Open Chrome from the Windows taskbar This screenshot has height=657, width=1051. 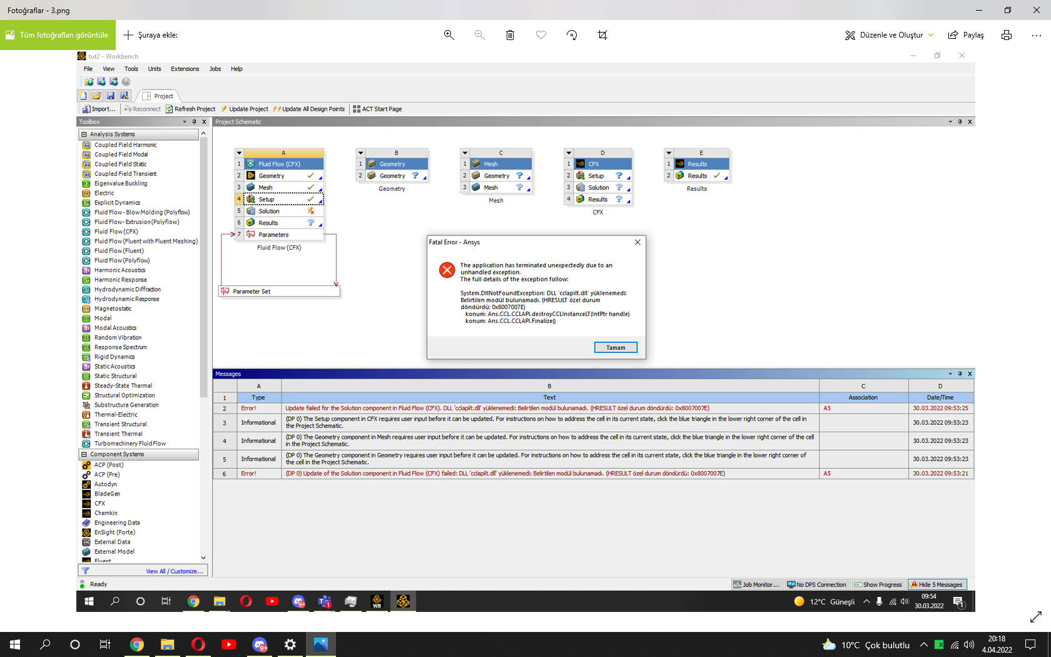click(136, 644)
